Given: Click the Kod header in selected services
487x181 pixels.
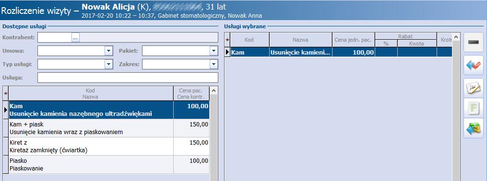Looking at the screenshot, I should pyautogui.click(x=249, y=40).
